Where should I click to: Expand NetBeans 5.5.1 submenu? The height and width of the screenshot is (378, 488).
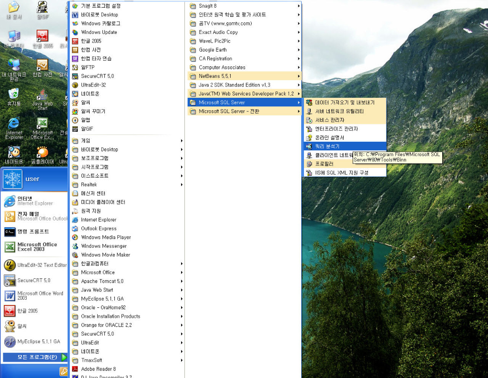point(244,76)
